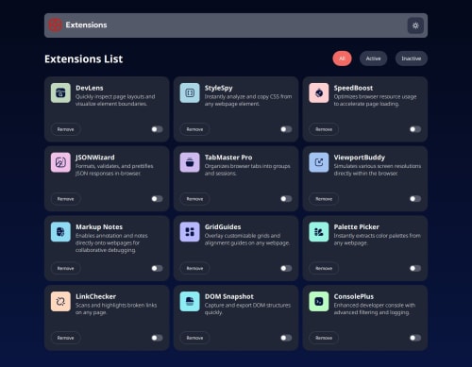This screenshot has height=367, width=472.
Task: Enable the LinkChecker toggle
Action: [157, 338]
